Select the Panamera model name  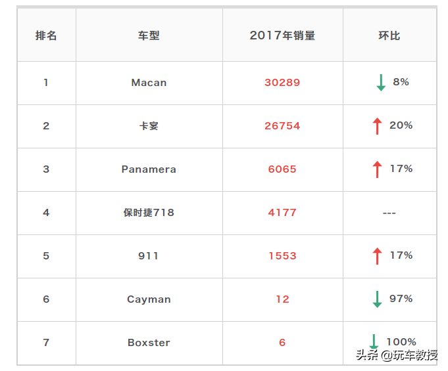149,169
